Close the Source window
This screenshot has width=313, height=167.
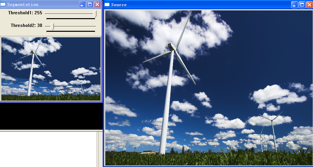(x=309, y=5)
